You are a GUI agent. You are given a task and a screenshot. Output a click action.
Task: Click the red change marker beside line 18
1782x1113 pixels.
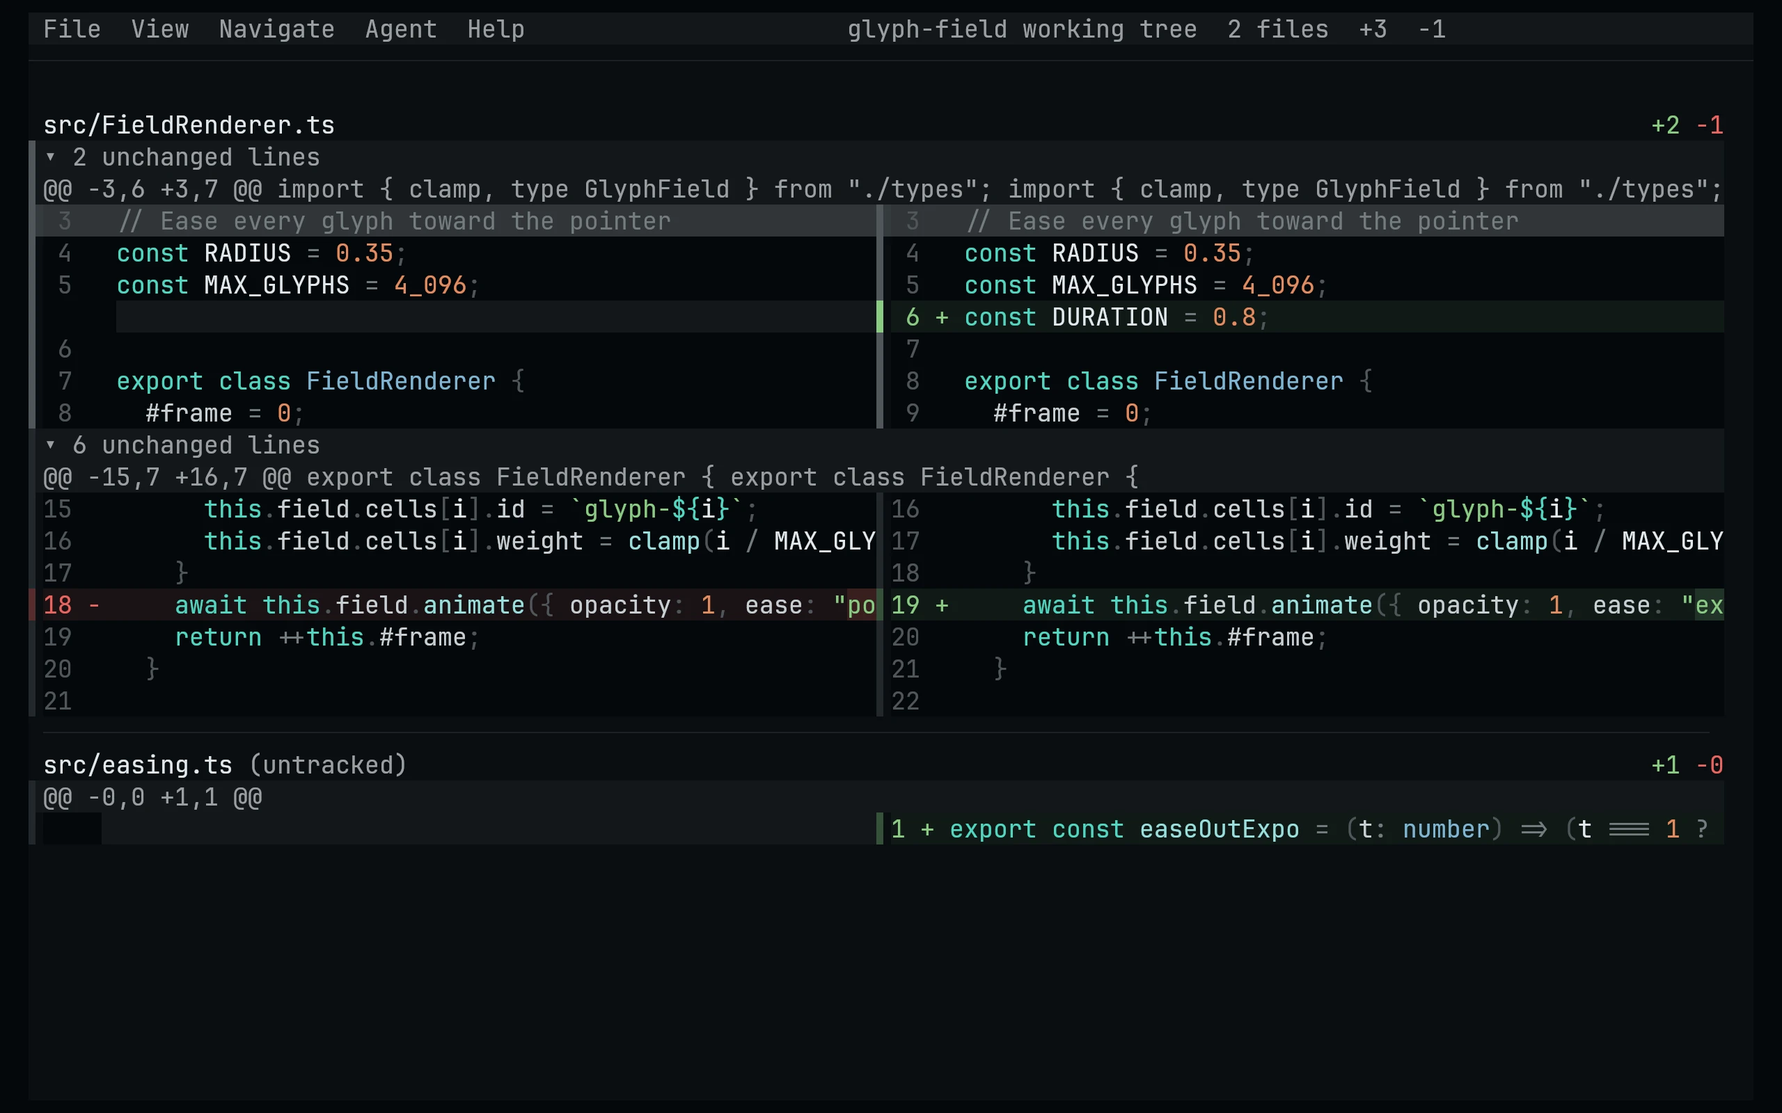click(x=31, y=605)
